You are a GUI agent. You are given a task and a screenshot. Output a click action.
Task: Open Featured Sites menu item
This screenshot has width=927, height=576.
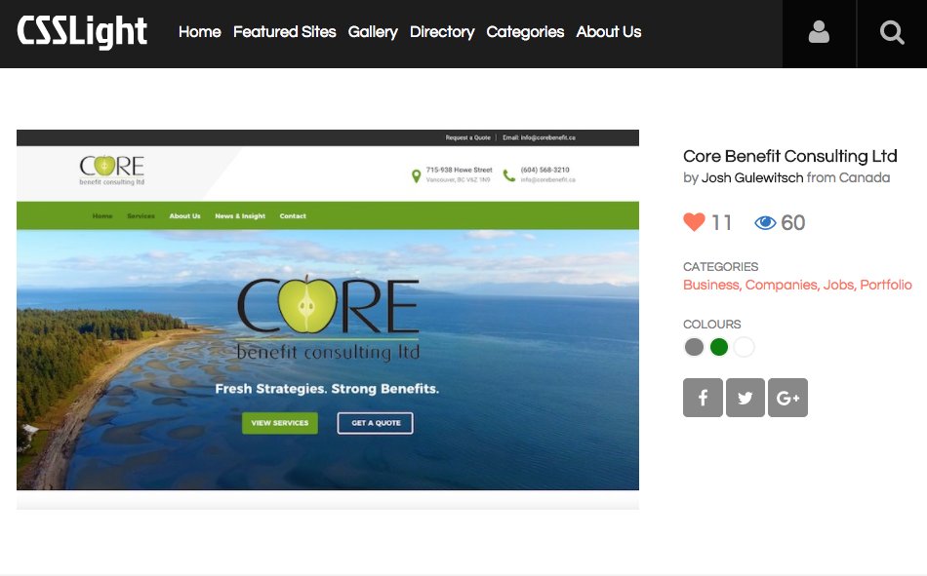284,32
